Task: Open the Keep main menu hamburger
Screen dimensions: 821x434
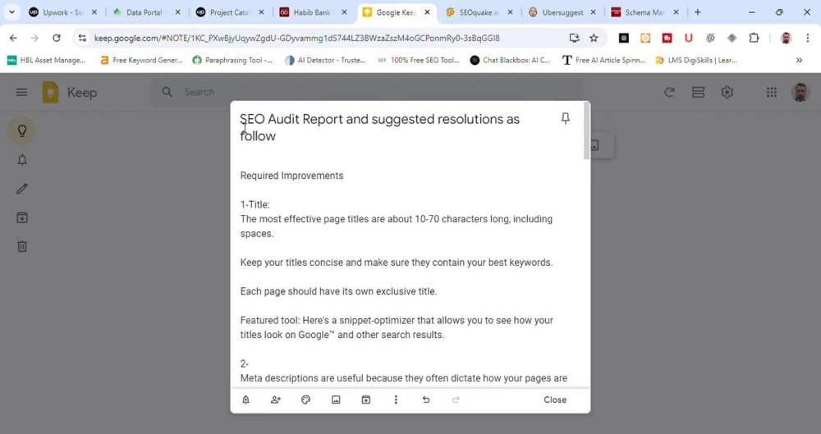Action: (x=21, y=92)
